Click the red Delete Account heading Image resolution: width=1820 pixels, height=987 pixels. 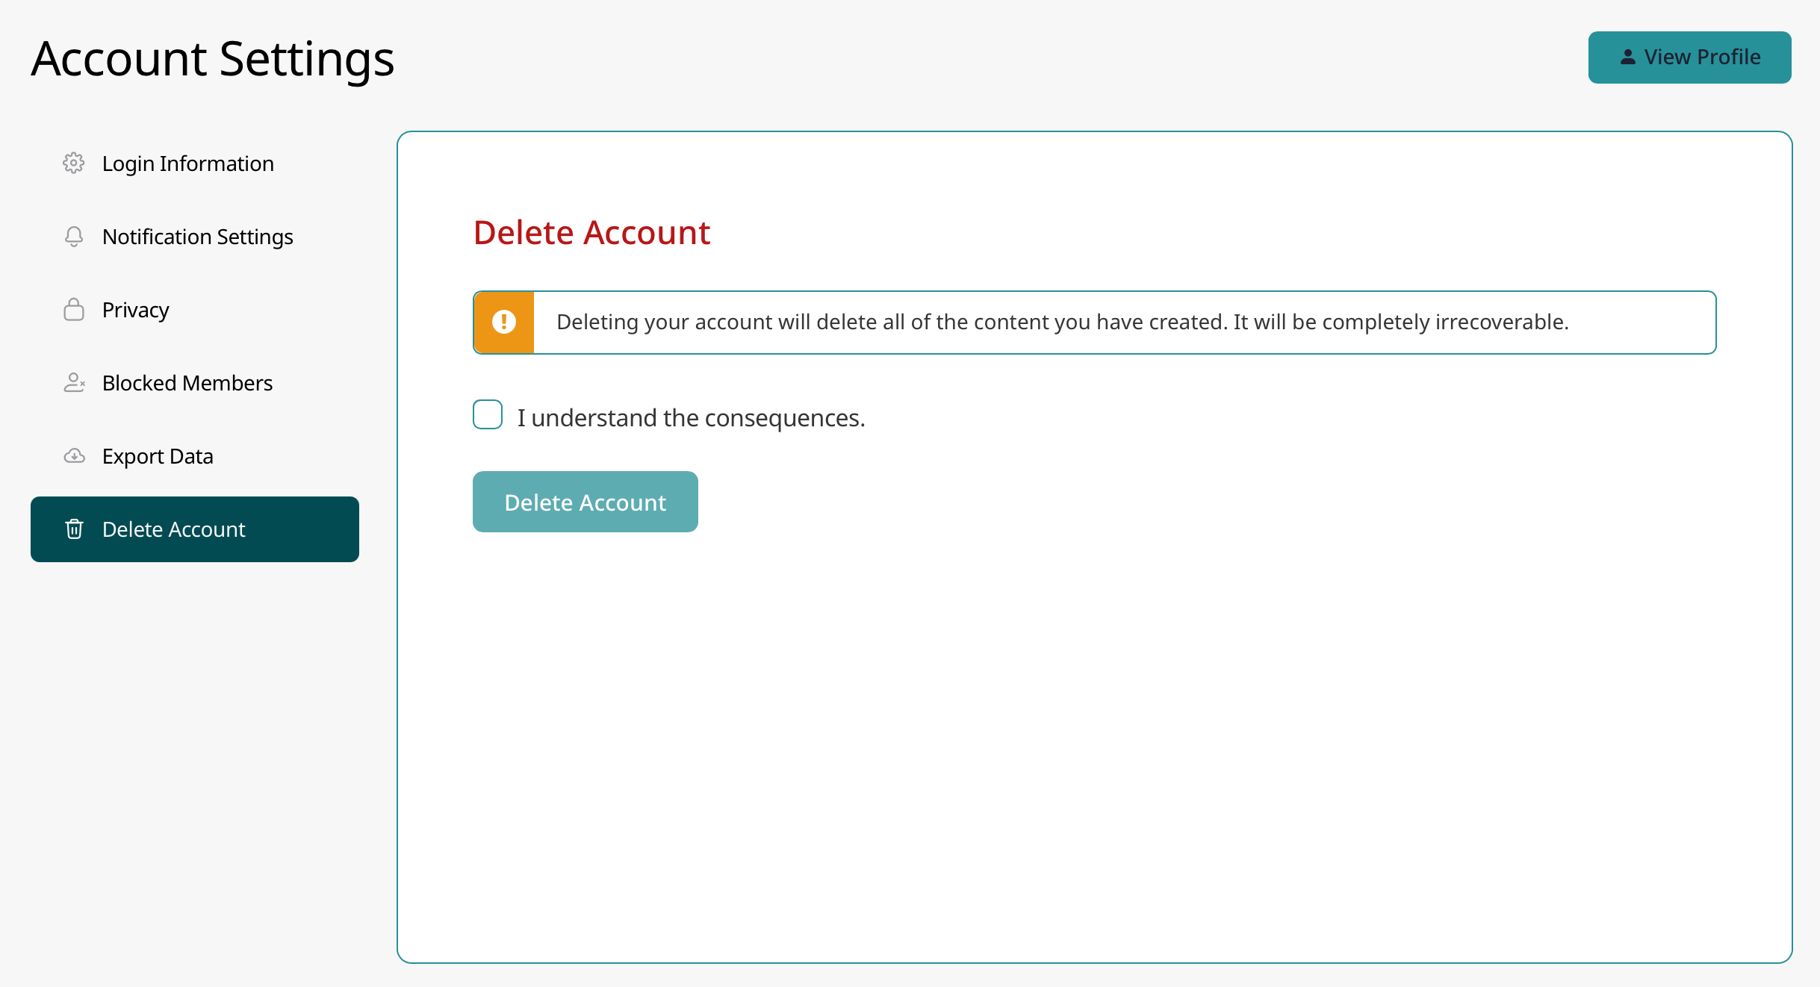click(591, 232)
